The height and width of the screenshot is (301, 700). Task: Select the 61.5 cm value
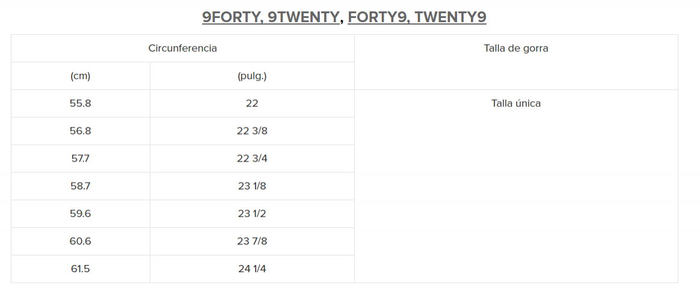click(x=80, y=269)
